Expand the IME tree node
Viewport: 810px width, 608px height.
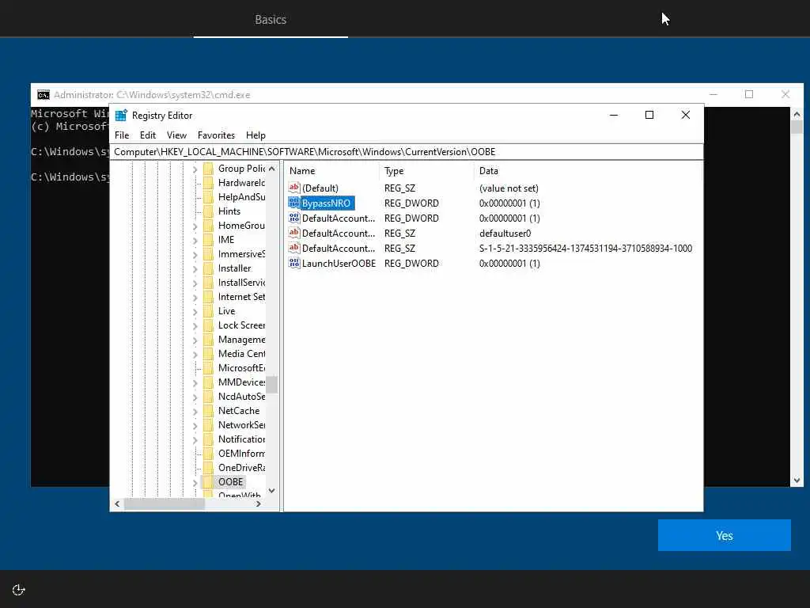pos(195,241)
